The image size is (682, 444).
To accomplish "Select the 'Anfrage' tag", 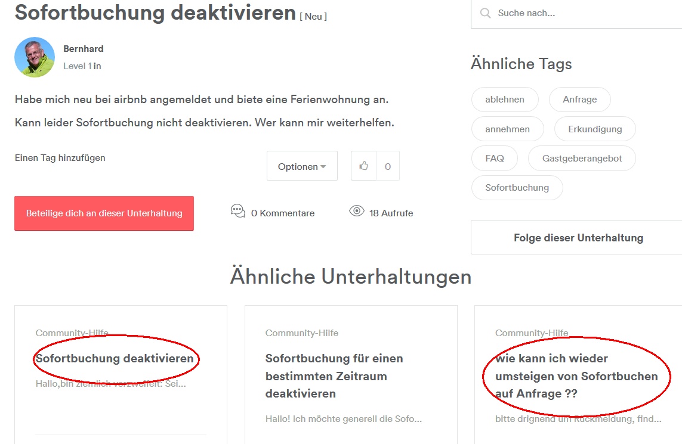I will click(579, 100).
